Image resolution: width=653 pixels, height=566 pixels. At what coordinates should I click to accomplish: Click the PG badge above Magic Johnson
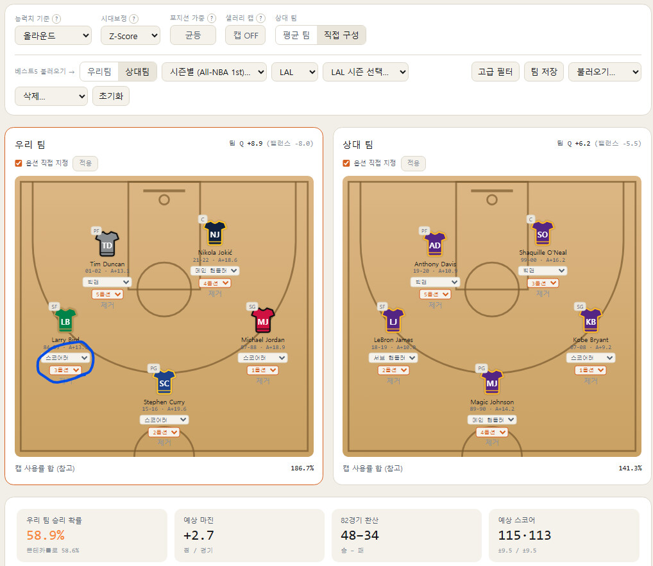pyautogui.click(x=482, y=368)
